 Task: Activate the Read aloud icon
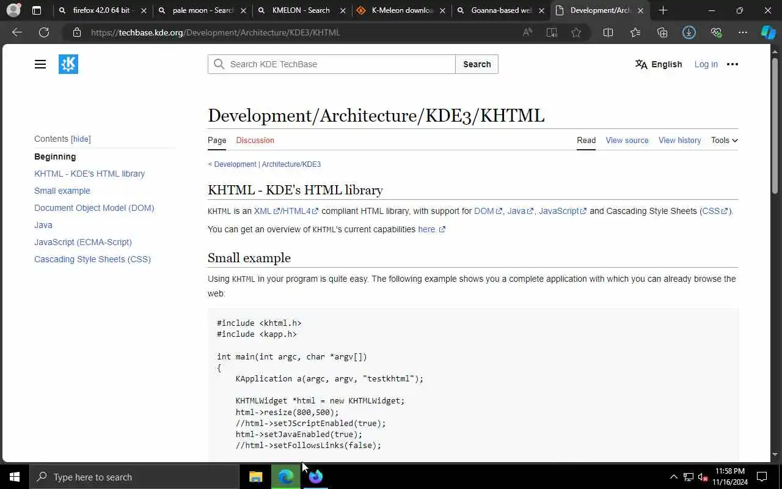point(527,32)
